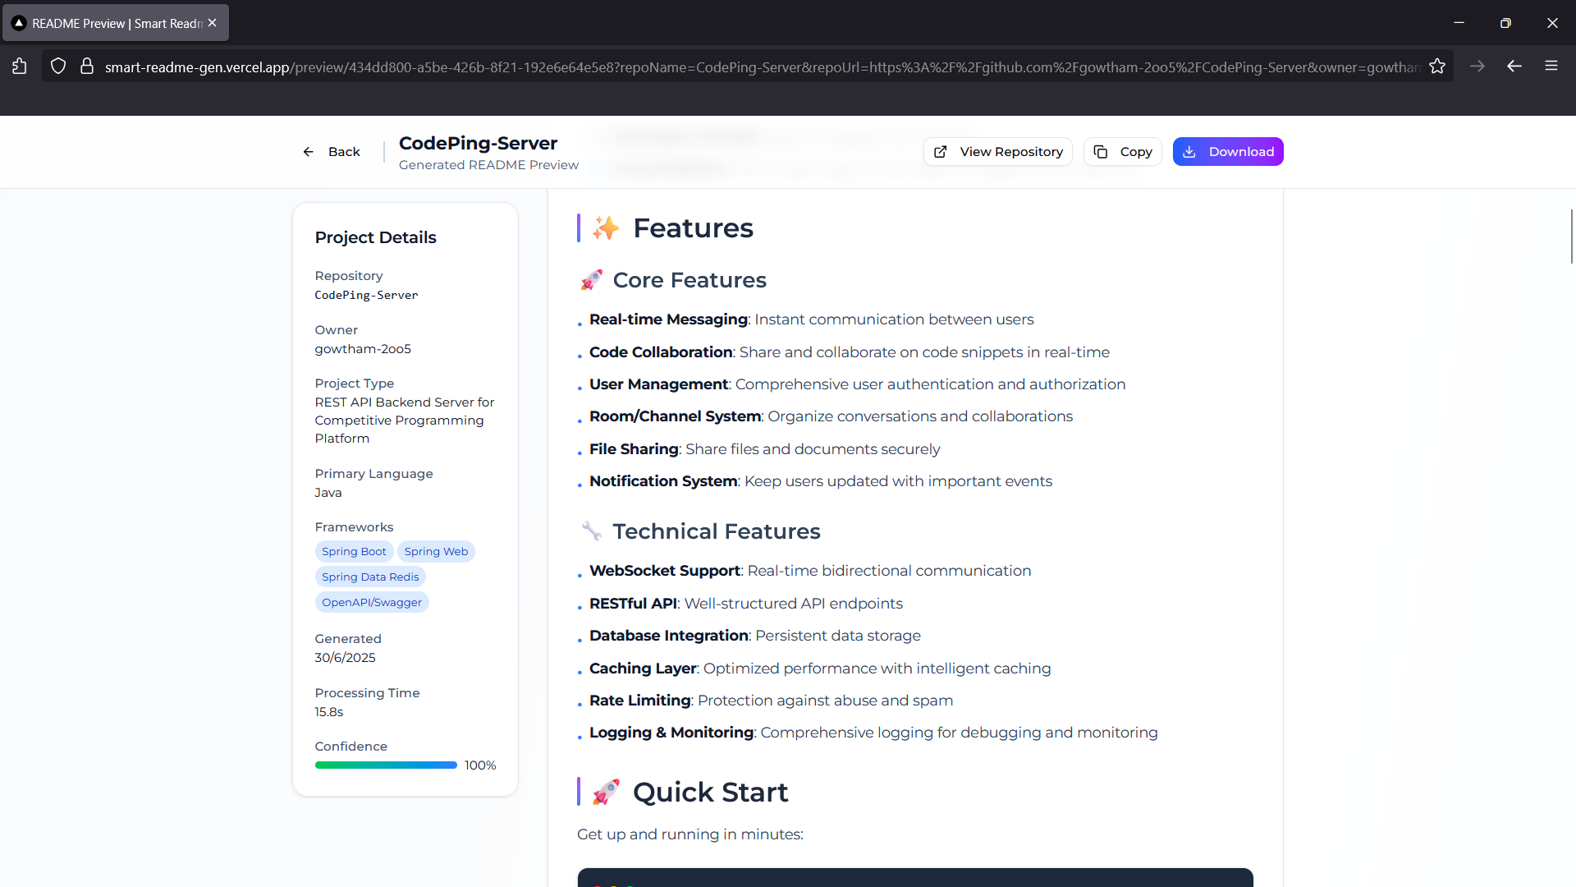Open the extensions puzzle icon

(x=20, y=67)
